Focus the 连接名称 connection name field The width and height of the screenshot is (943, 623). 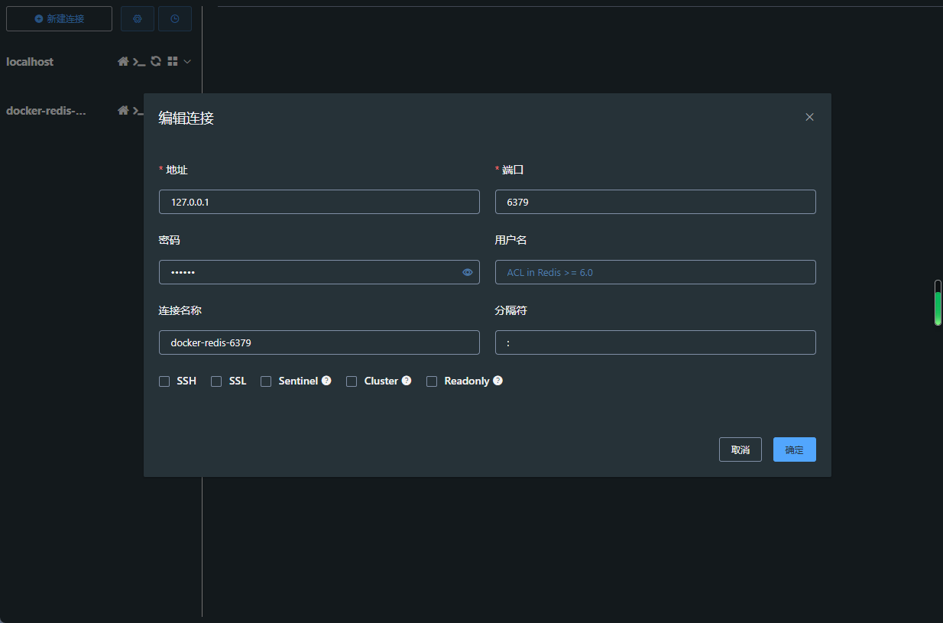[x=319, y=342]
